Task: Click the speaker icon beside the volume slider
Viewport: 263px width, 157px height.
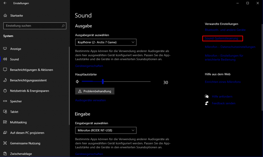Action: coord(77,81)
